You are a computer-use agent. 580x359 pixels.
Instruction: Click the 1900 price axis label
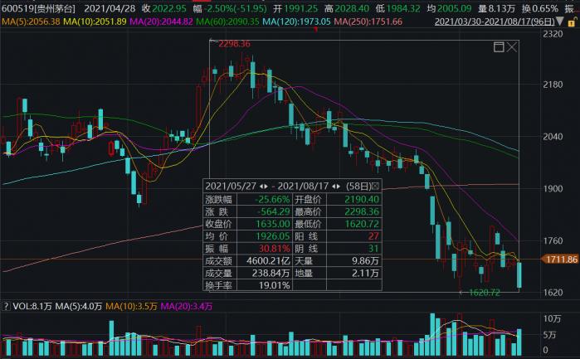(x=553, y=188)
